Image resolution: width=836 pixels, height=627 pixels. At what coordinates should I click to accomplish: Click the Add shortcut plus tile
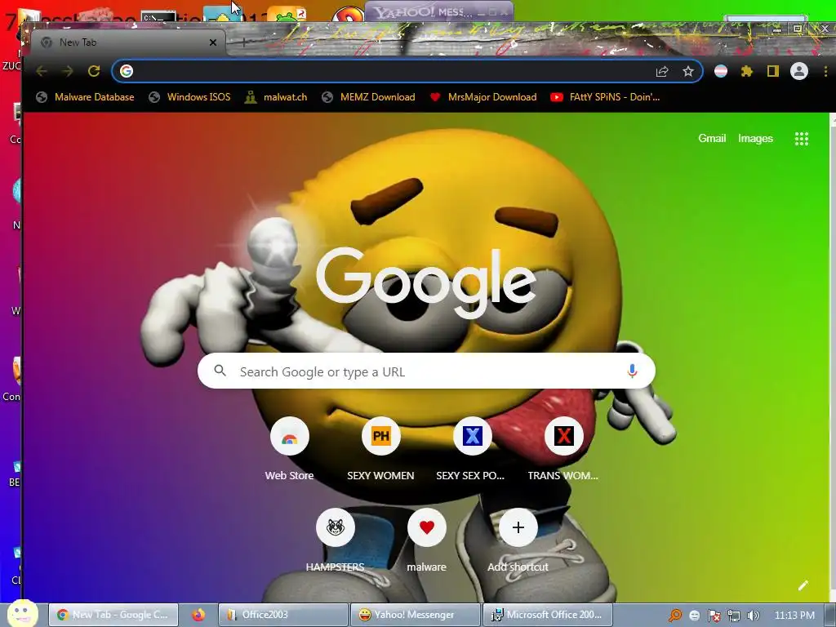coord(518,540)
